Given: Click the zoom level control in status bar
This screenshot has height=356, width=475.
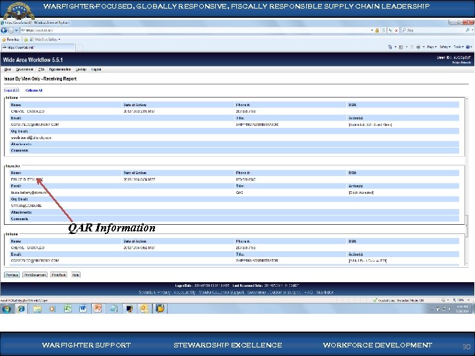Looking at the screenshot, I should click(461, 301).
